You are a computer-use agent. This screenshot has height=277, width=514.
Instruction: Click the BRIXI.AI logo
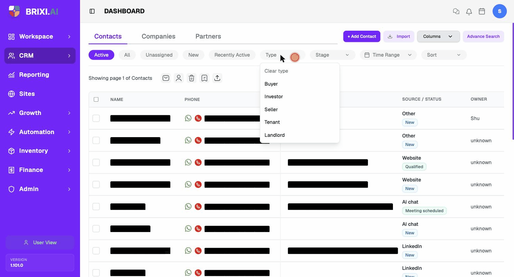click(x=33, y=11)
